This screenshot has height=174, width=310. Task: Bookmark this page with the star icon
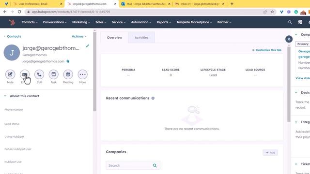click(272, 12)
